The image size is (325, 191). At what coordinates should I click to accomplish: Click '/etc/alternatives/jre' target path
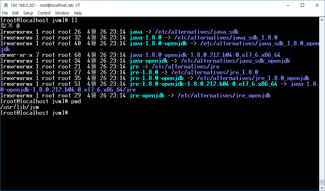click(x=186, y=67)
